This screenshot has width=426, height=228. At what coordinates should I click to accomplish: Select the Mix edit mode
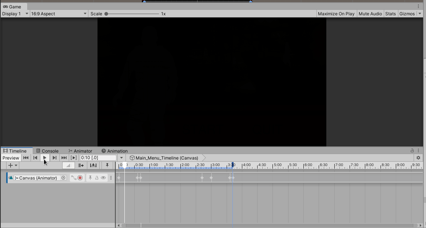68,165
